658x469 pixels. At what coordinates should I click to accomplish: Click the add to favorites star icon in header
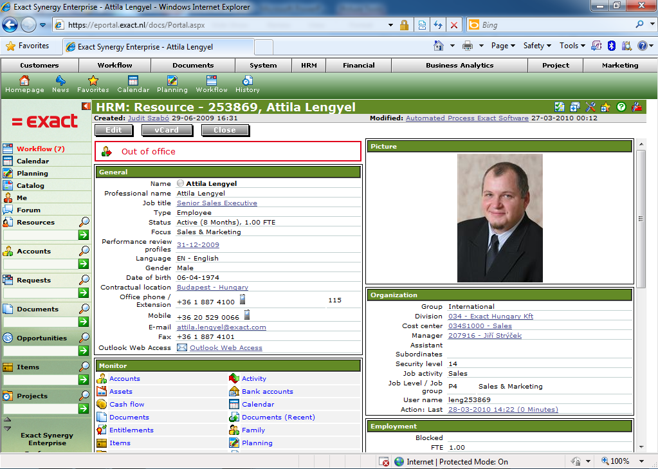click(605, 107)
